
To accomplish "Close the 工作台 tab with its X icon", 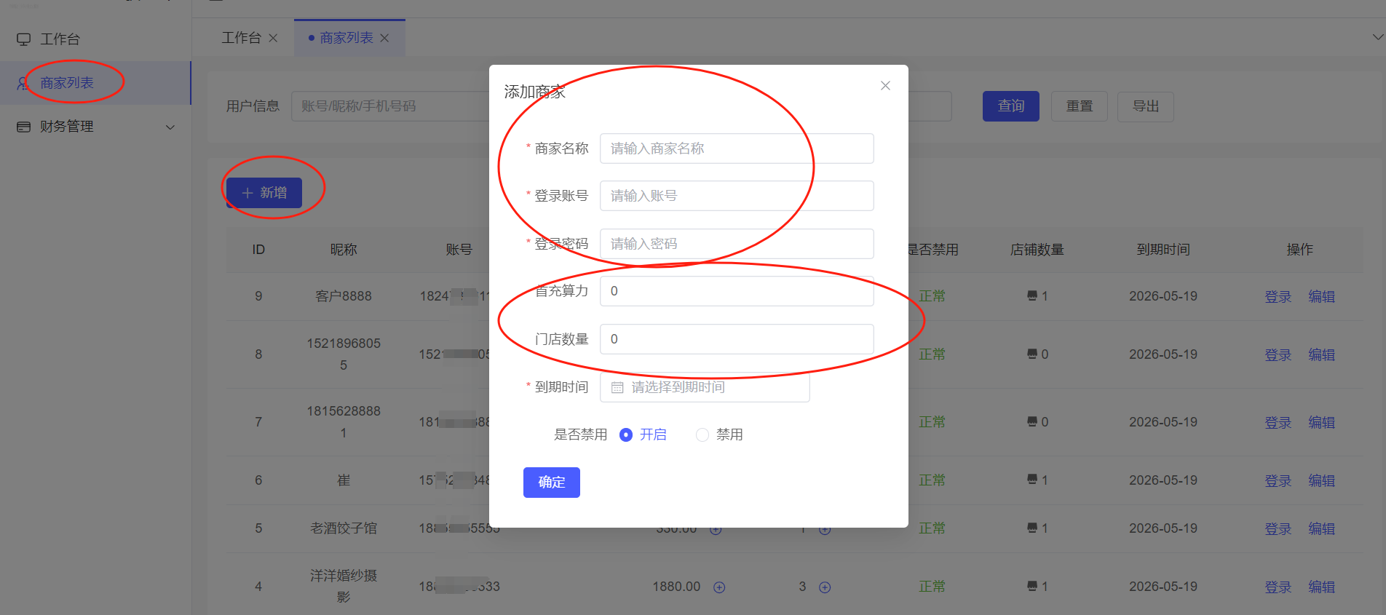I will click(273, 38).
